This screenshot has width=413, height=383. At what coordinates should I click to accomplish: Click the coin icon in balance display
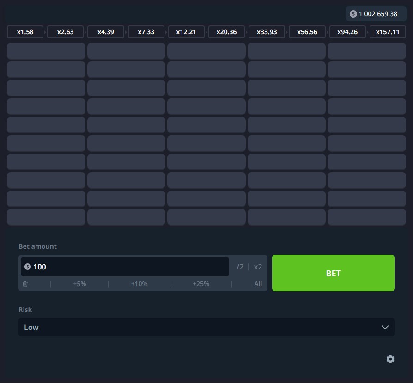click(x=353, y=14)
